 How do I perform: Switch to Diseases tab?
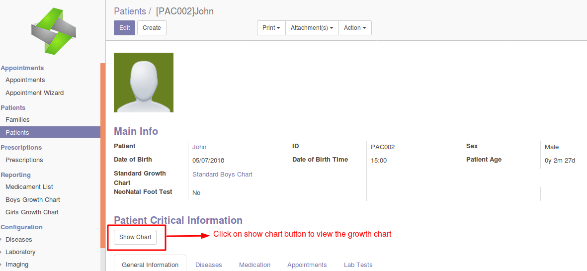tap(209, 265)
